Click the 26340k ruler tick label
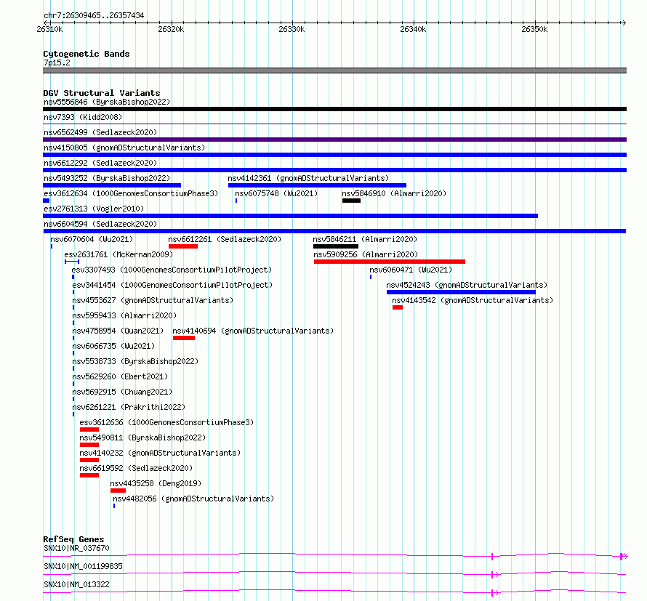Viewport: 647px width, 601px height. [x=413, y=29]
